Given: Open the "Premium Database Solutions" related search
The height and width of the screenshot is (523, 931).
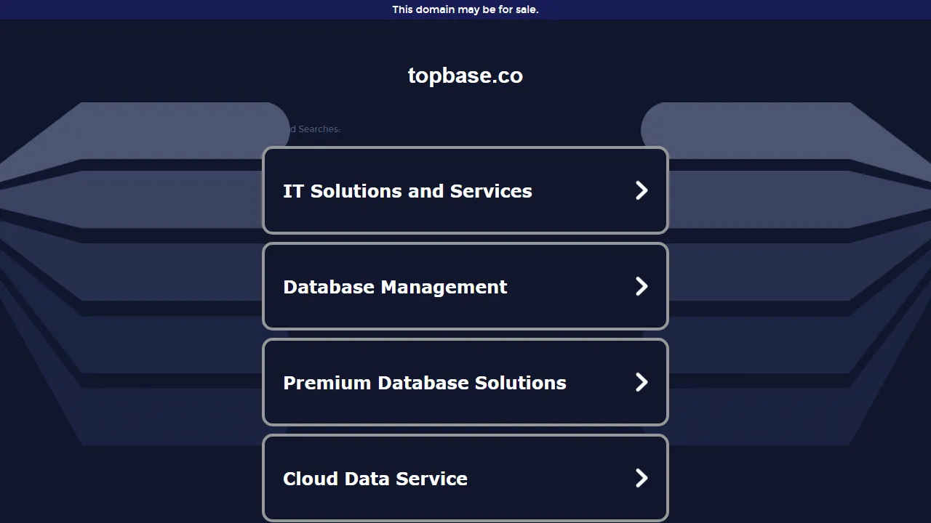Looking at the screenshot, I should (x=465, y=382).
